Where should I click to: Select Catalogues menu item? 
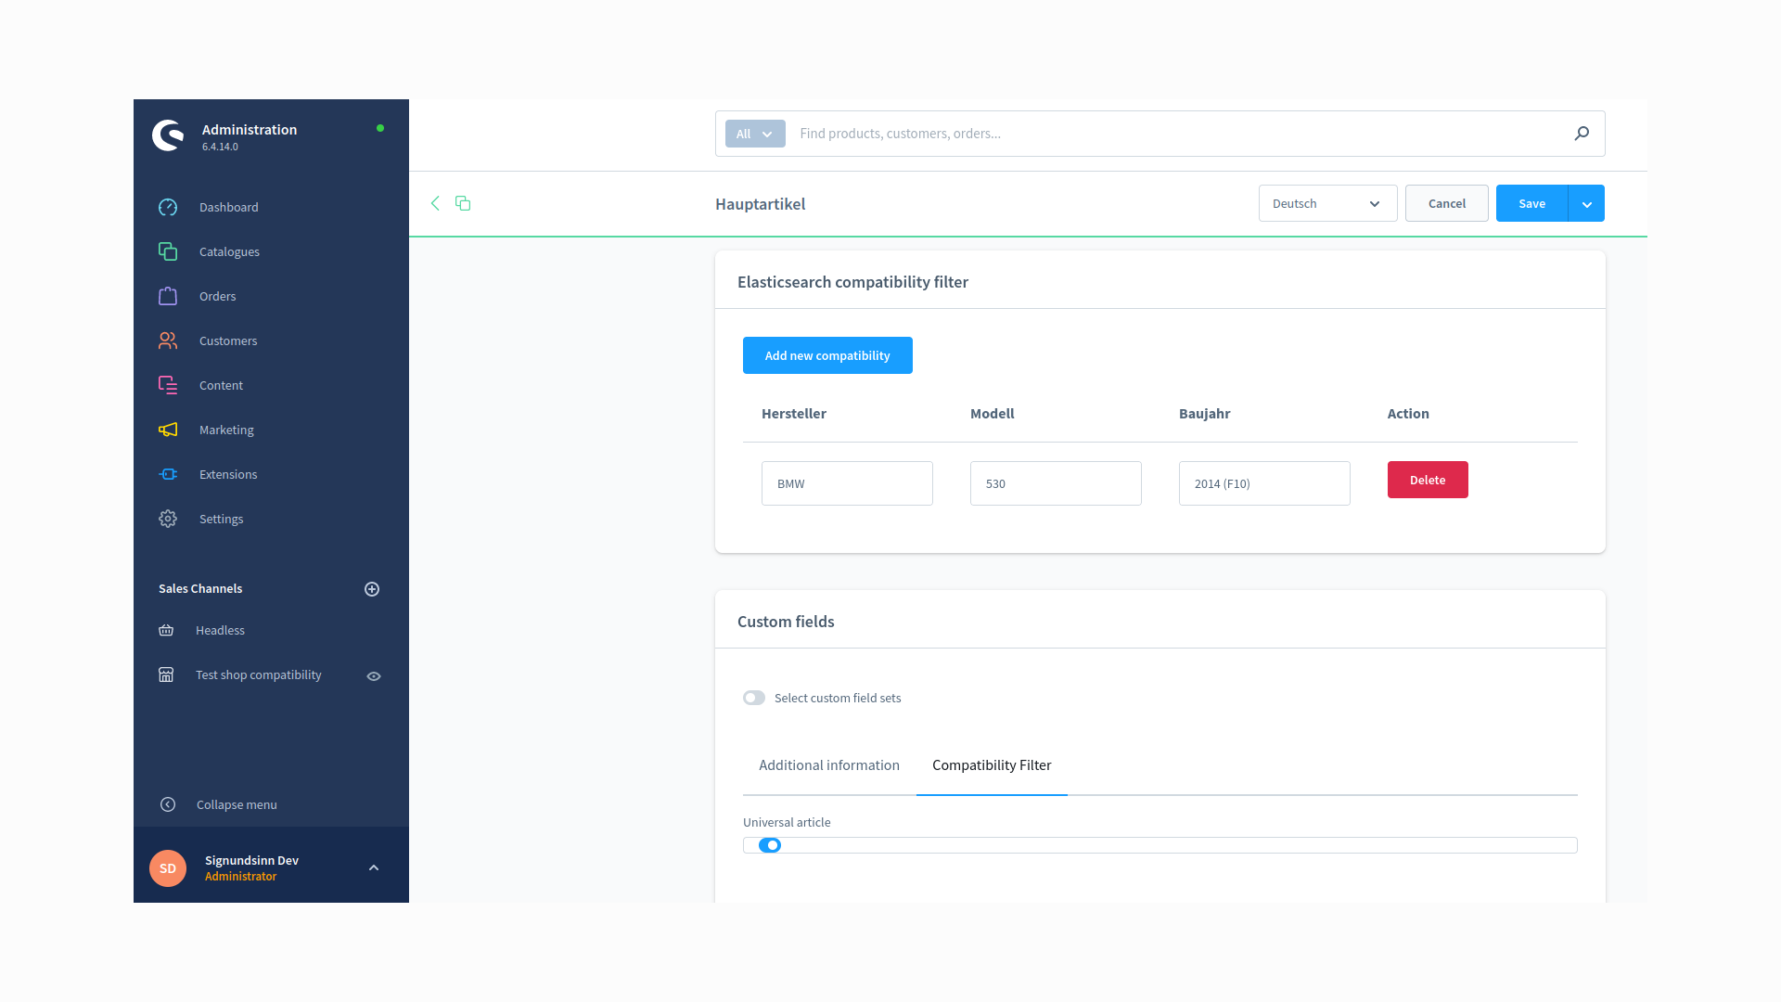coord(229,251)
